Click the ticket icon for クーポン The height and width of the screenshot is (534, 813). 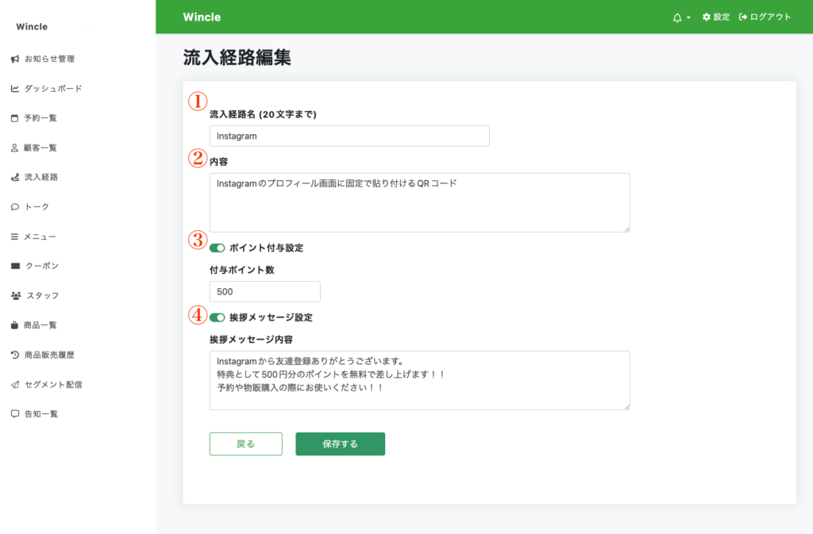click(14, 266)
